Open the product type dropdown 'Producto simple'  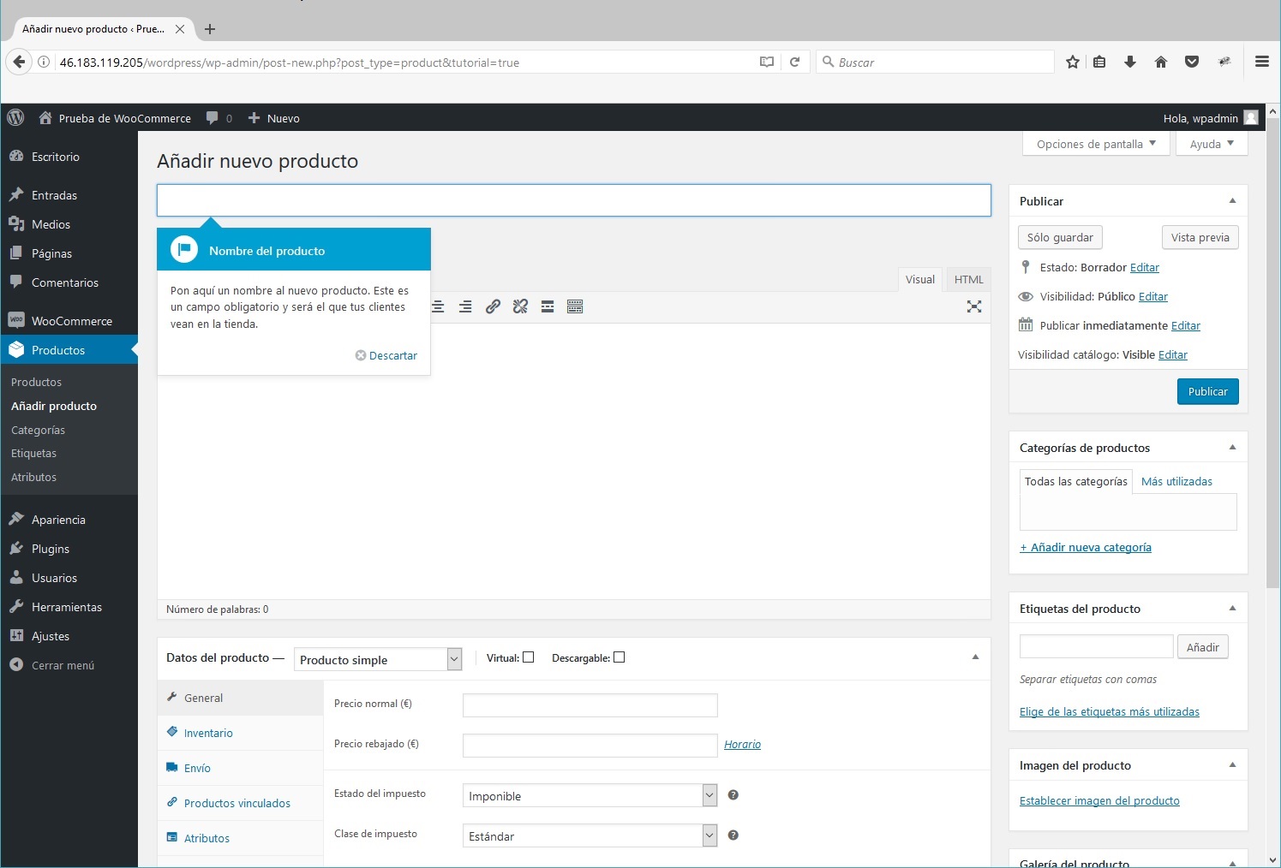coord(378,659)
